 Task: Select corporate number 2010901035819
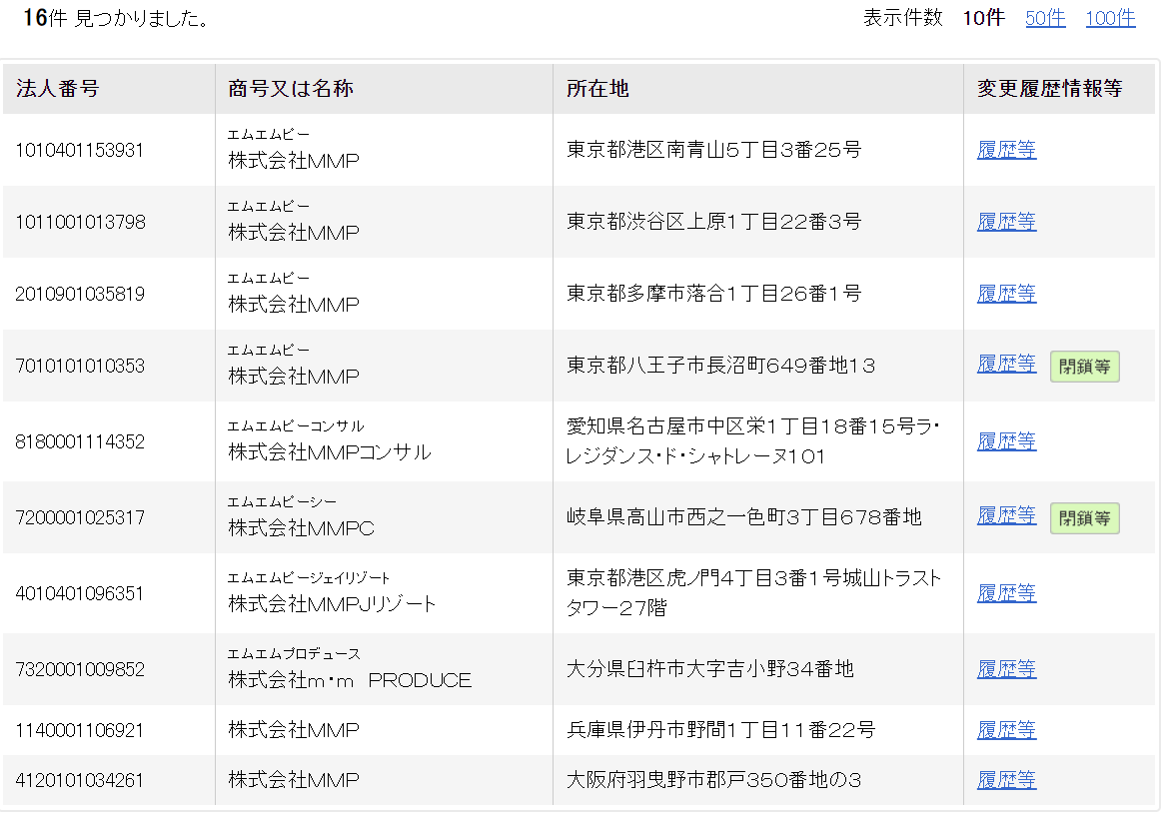(80, 294)
